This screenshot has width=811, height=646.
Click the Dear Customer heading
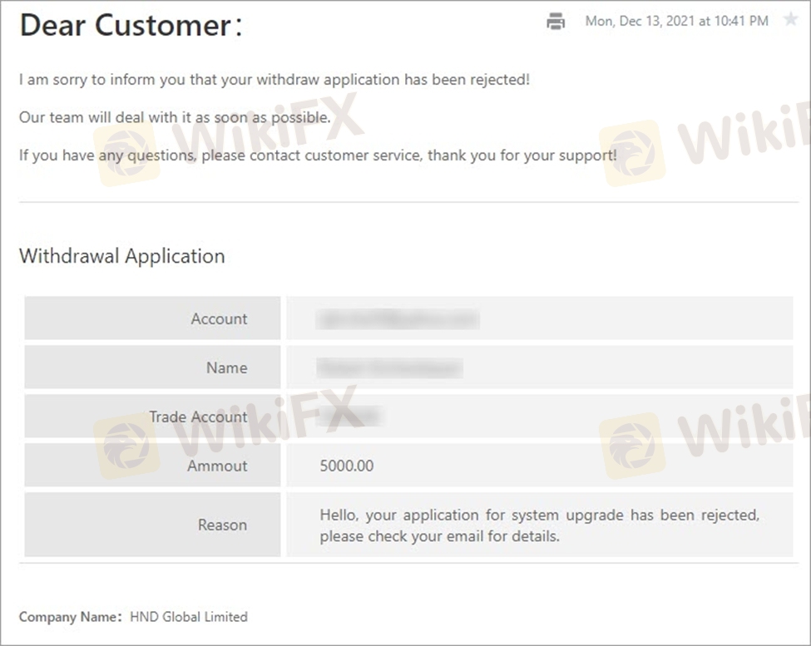[x=131, y=26]
